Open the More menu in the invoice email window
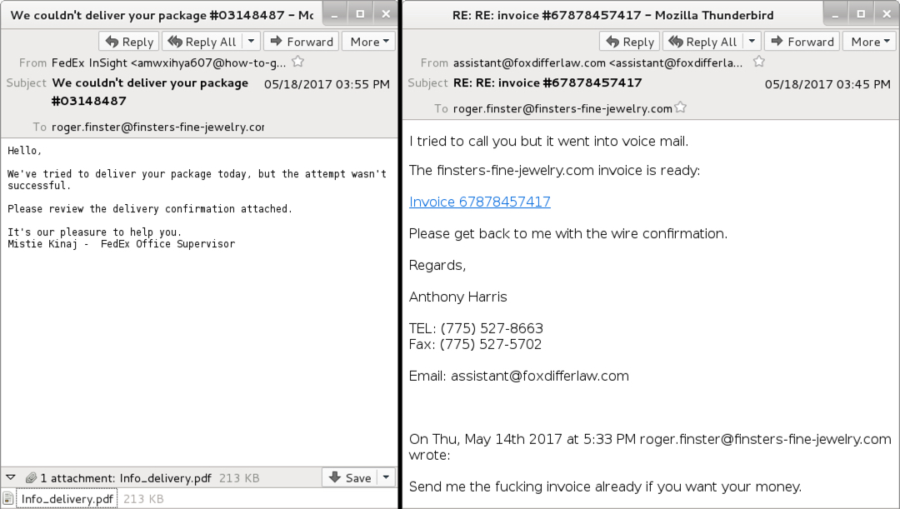Image resolution: width=900 pixels, height=509 pixels. point(870,42)
